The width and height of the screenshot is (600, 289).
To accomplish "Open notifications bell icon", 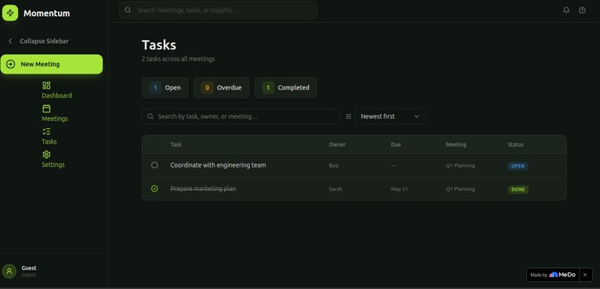I will pyautogui.click(x=567, y=10).
